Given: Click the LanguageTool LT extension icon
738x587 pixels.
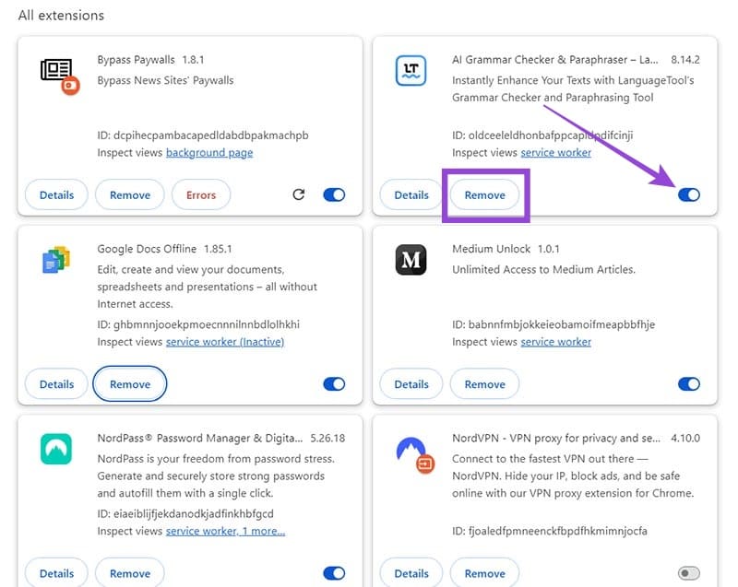Looking at the screenshot, I should 411,71.
